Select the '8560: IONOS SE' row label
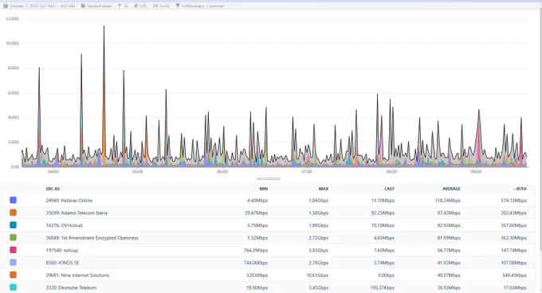542x293 pixels. click(62, 263)
